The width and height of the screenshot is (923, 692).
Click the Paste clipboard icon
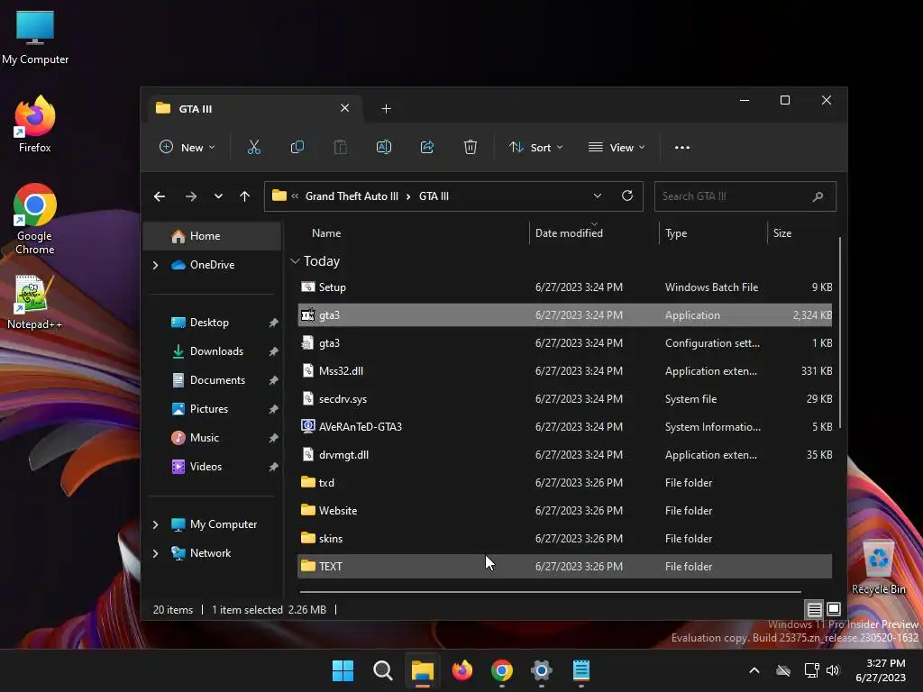pyautogui.click(x=340, y=147)
